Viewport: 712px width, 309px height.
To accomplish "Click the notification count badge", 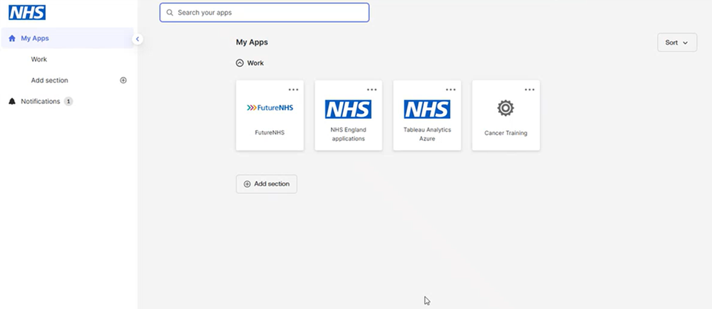I will (68, 101).
